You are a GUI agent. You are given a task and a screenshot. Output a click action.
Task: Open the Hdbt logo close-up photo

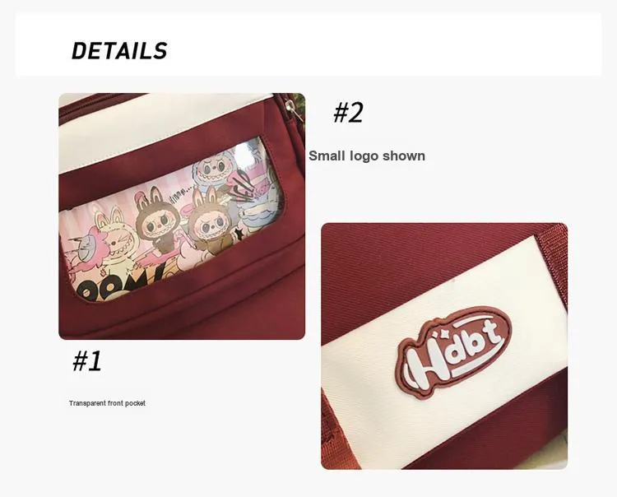(x=444, y=346)
